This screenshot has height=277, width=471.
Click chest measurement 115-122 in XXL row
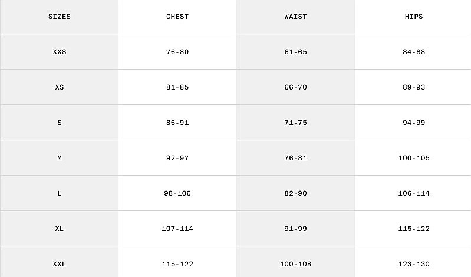tap(177, 264)
